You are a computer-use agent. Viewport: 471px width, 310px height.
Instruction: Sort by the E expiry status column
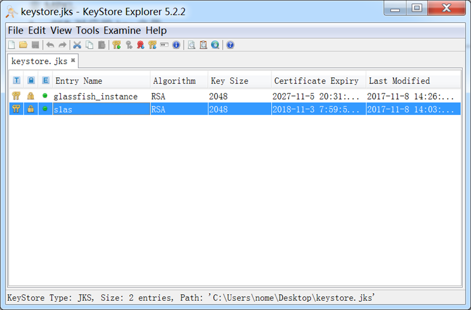(x=45, y=80)
